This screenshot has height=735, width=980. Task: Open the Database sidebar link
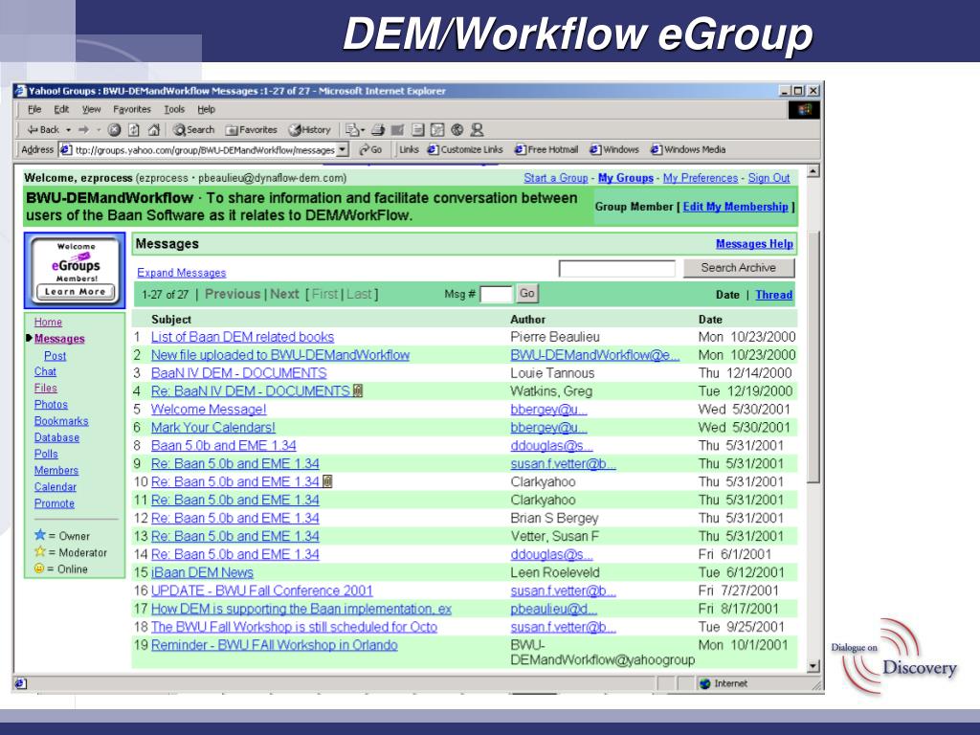56,437
